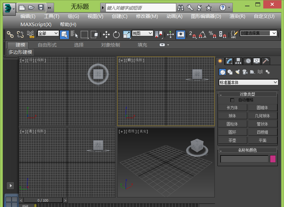Expand the quick access toolbar overflow arrows
Screen dimensions: 284x207
point(49,8)
